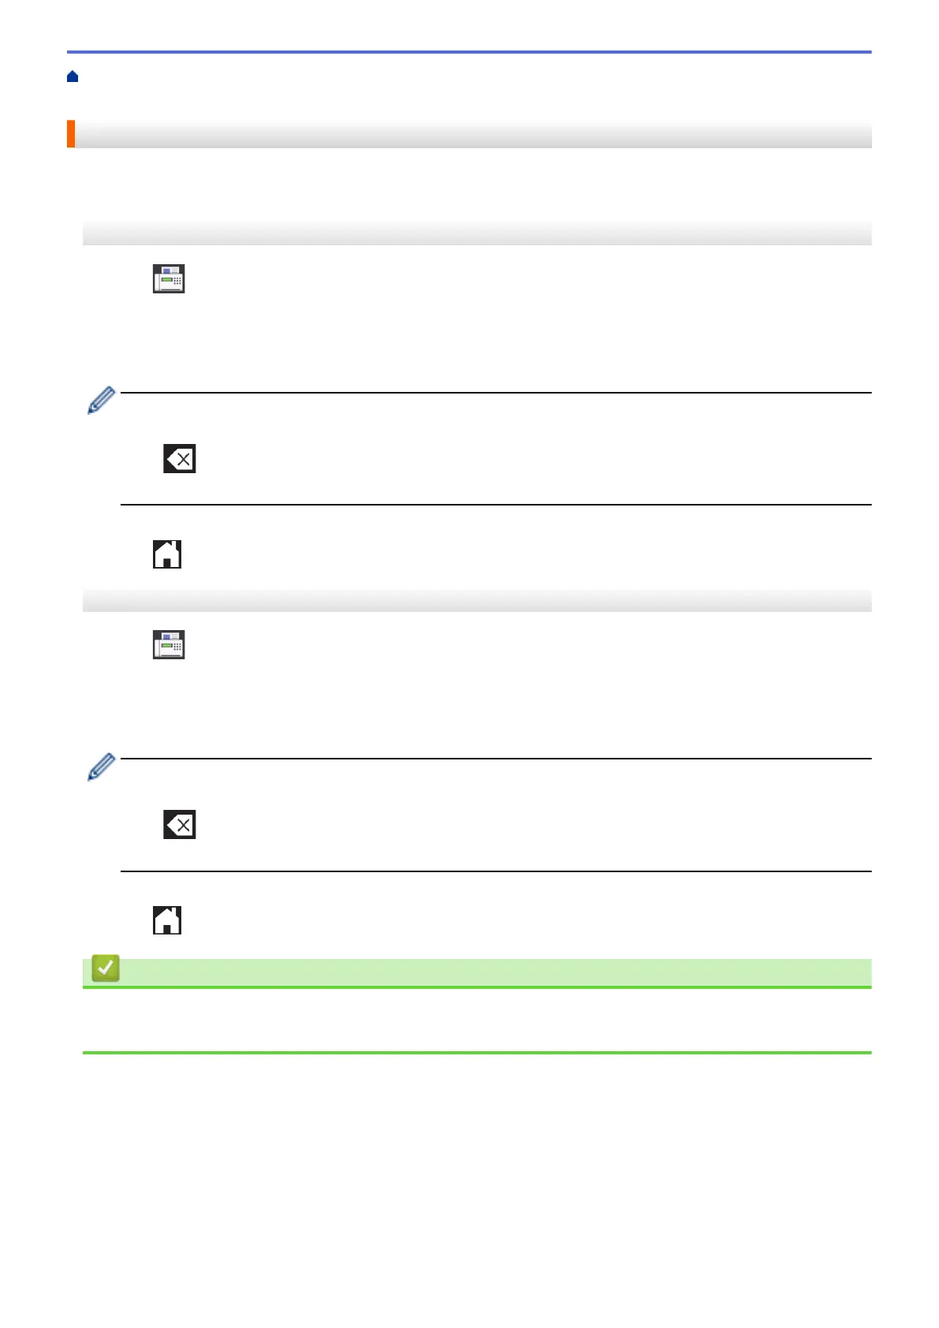
Task: Click the fax machine icon in the lower section
Action: [169, 645]
